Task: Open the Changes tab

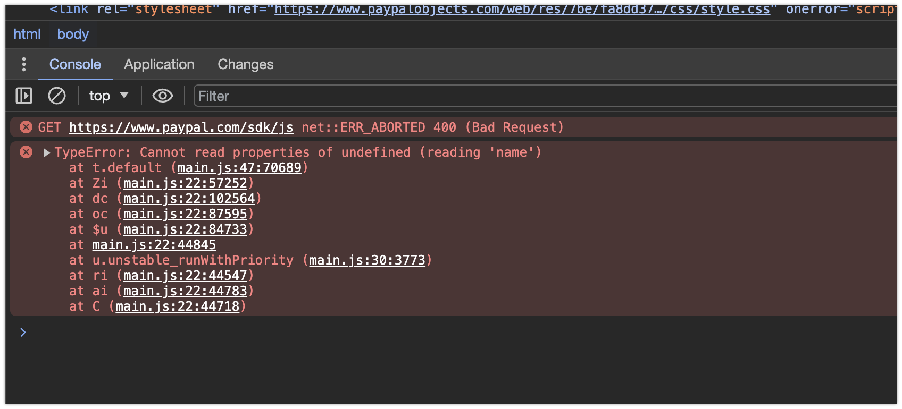Action: [x=245, y=64]
